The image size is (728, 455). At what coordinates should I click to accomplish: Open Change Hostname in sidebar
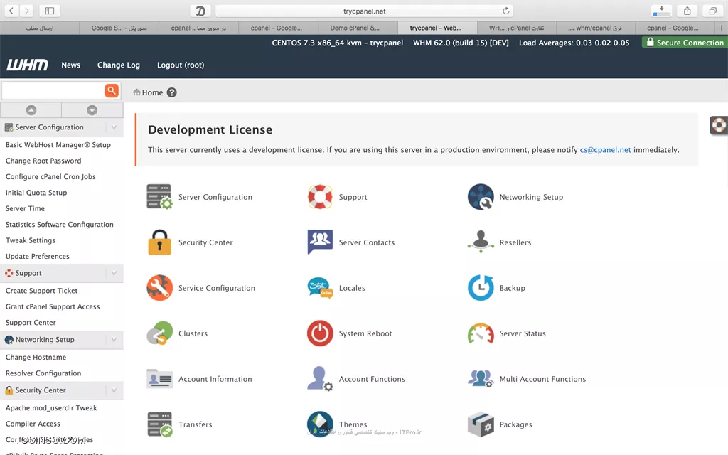tap(36, 357)
